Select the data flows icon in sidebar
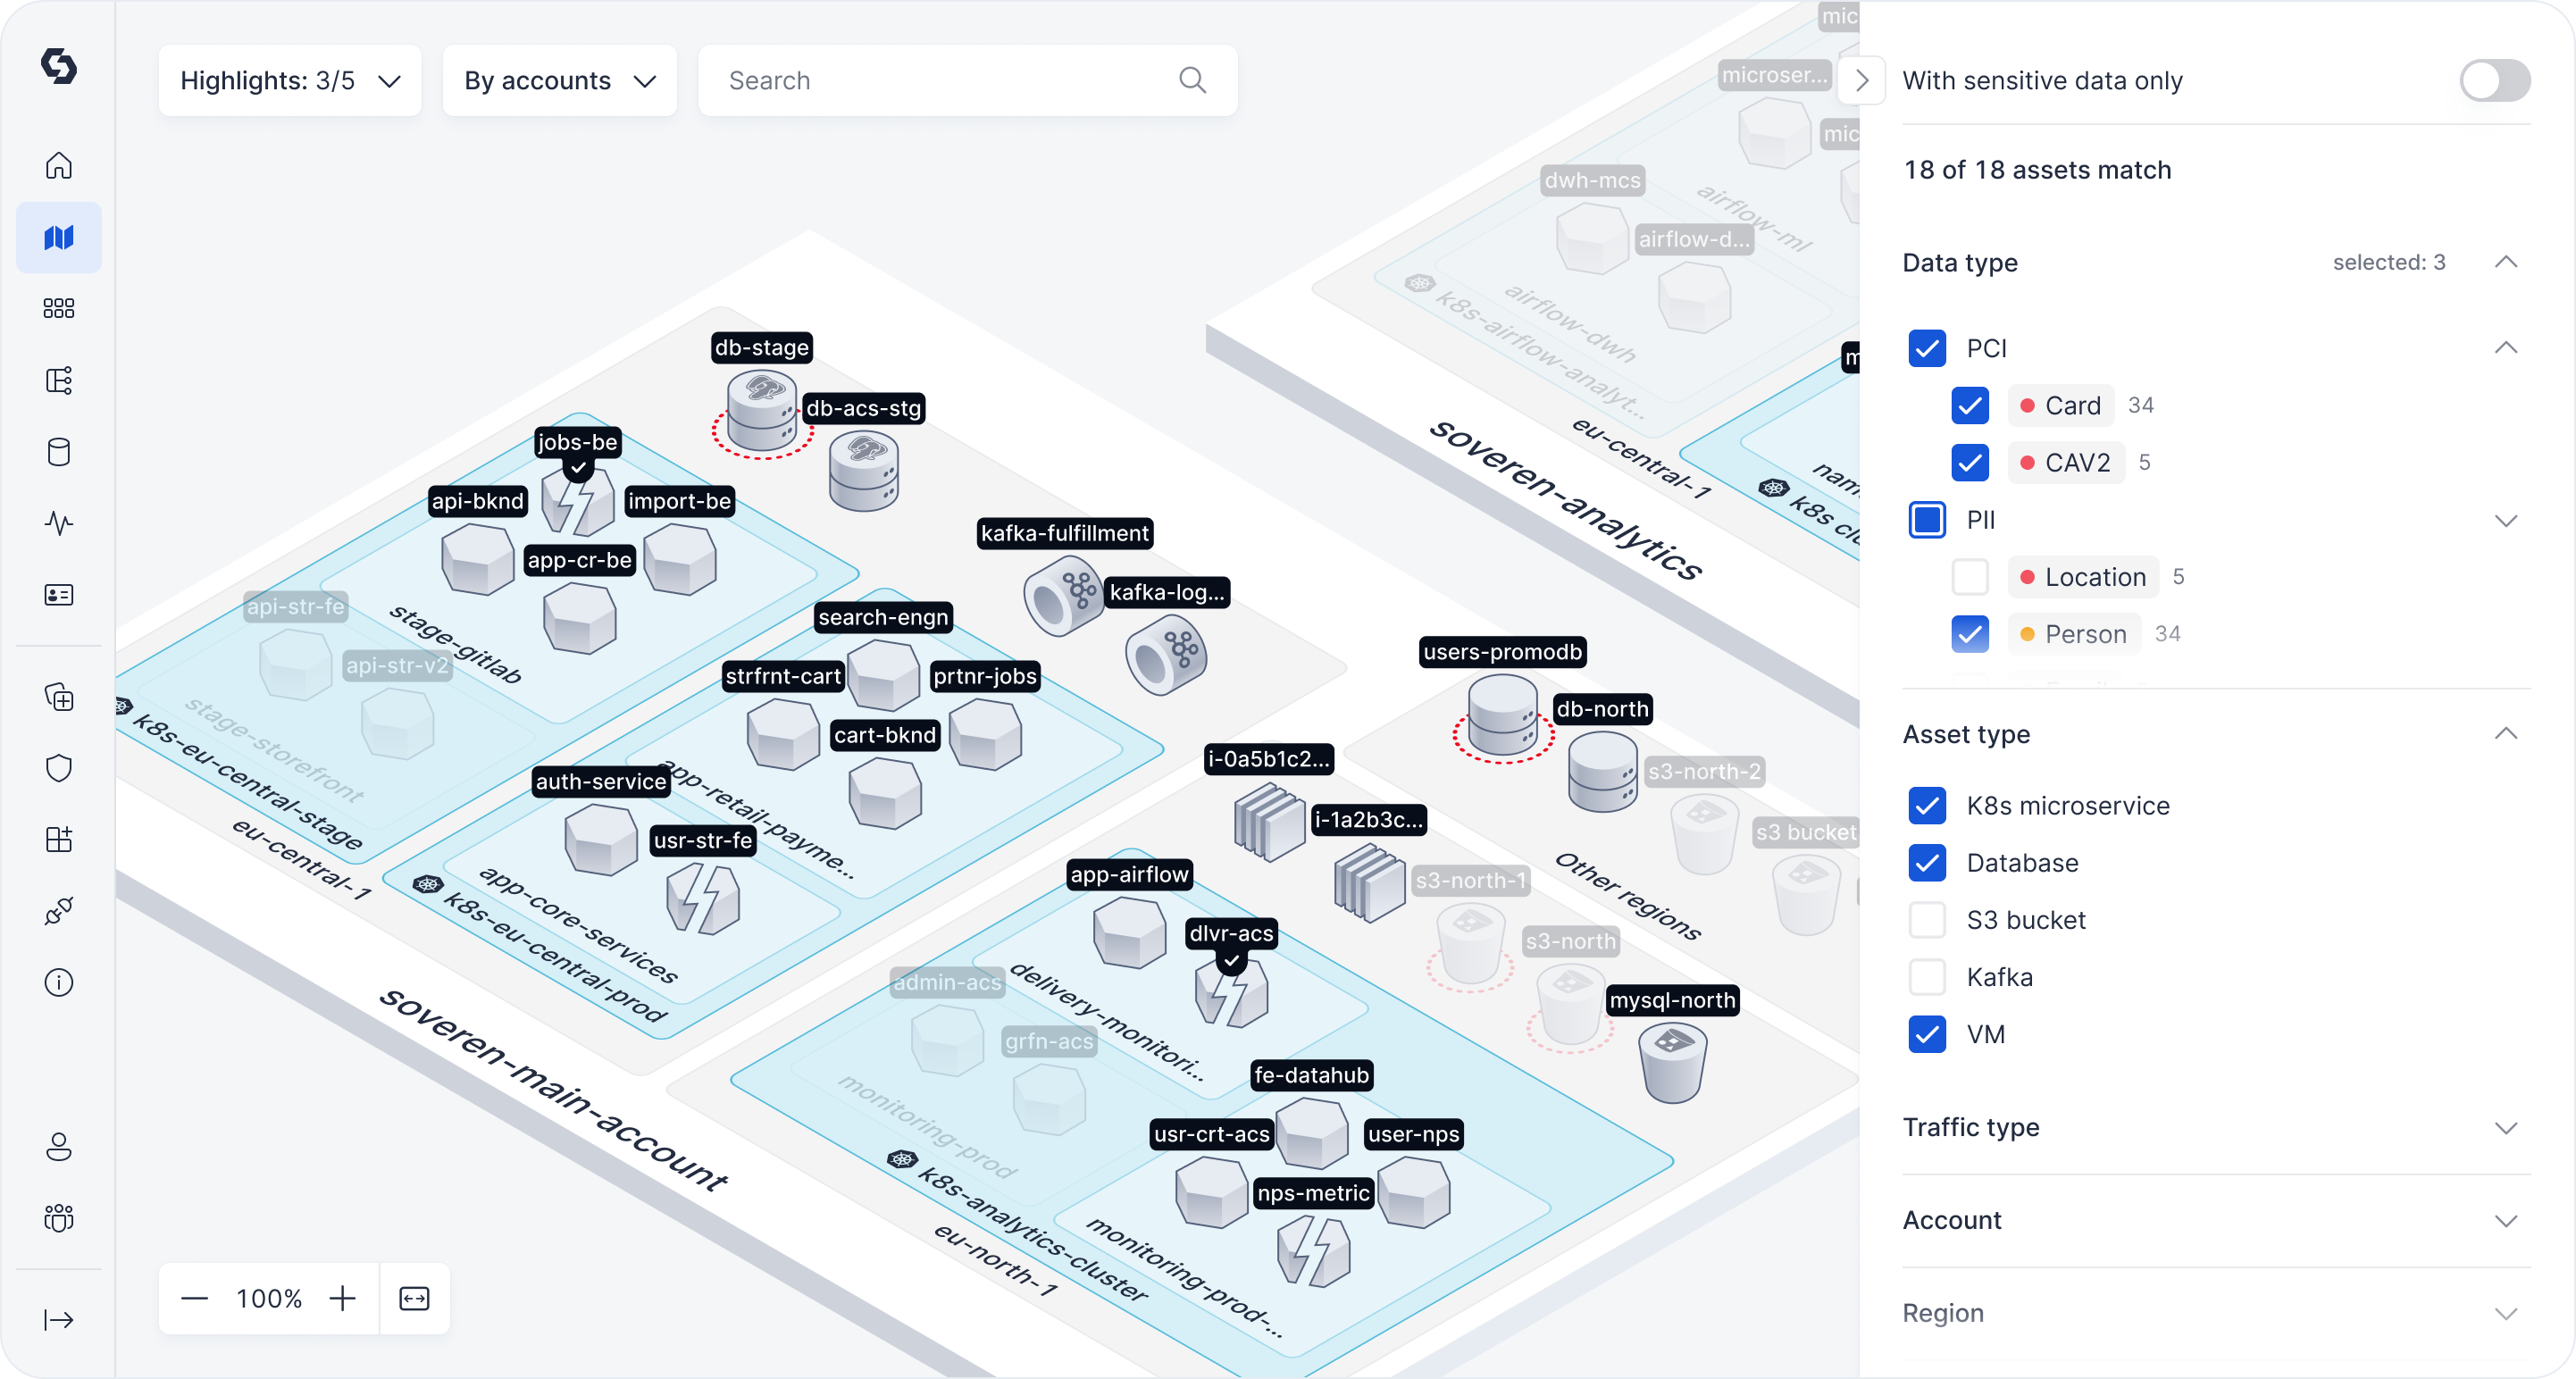Viewport: 2576px width, 1379px height. click(x=59, y=380)
